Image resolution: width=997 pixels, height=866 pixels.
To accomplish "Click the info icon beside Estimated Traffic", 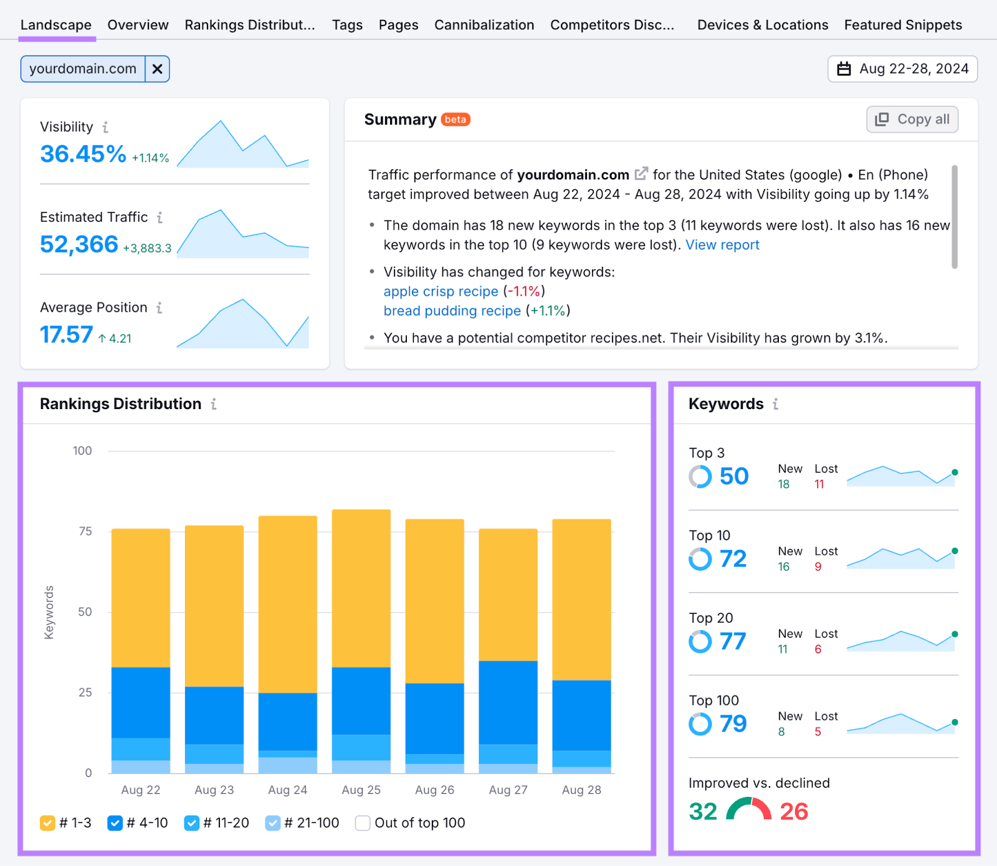I will coord(161,217).
